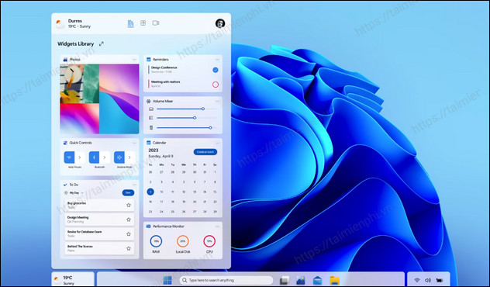Viewport: 490px width, 287px height.
Task: Open the drinks photo thumbnail
Action: click(x=79, y=84)
